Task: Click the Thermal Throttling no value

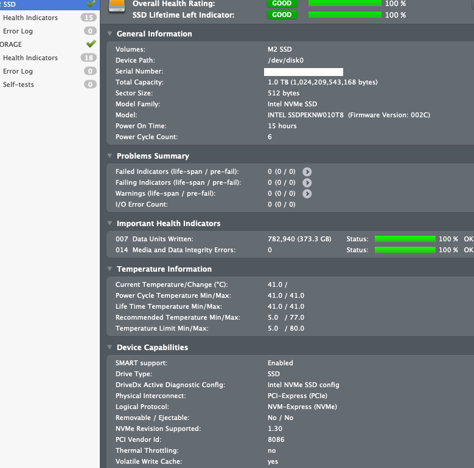Action: (x=272, y=450)
